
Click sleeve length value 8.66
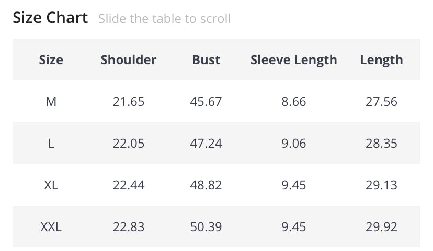point(294,102)
